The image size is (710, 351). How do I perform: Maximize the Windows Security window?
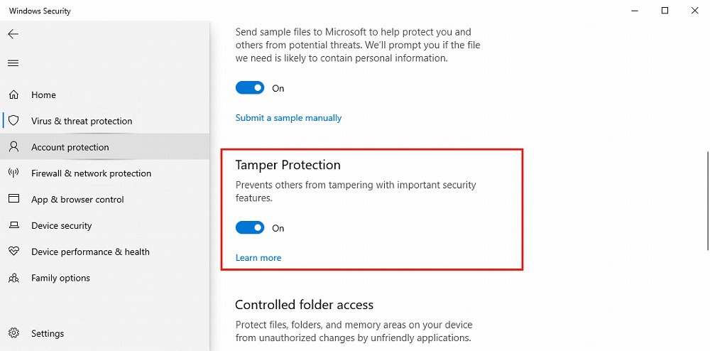(x=665, y=11)
